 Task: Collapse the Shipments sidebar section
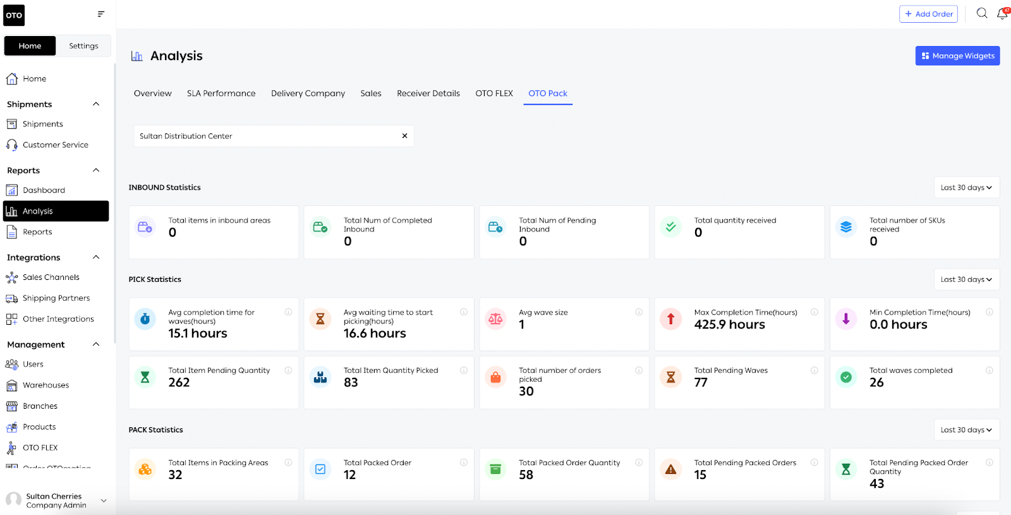[x=96, y=104]
